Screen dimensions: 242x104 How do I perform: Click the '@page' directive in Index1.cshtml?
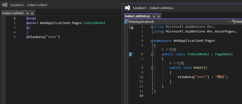31,18
